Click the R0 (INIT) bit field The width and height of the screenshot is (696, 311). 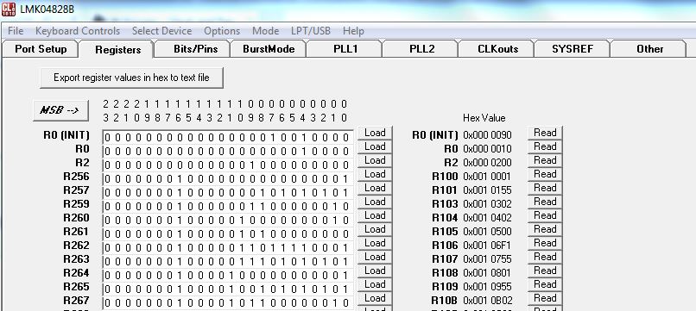click(x=228, y=137)
